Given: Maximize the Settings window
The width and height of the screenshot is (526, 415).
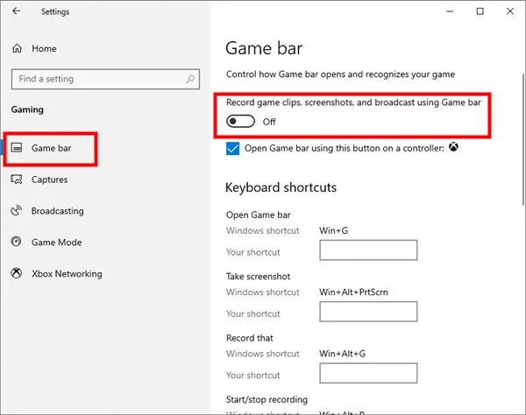Looking at the screenshot, I should click(480, 11).
